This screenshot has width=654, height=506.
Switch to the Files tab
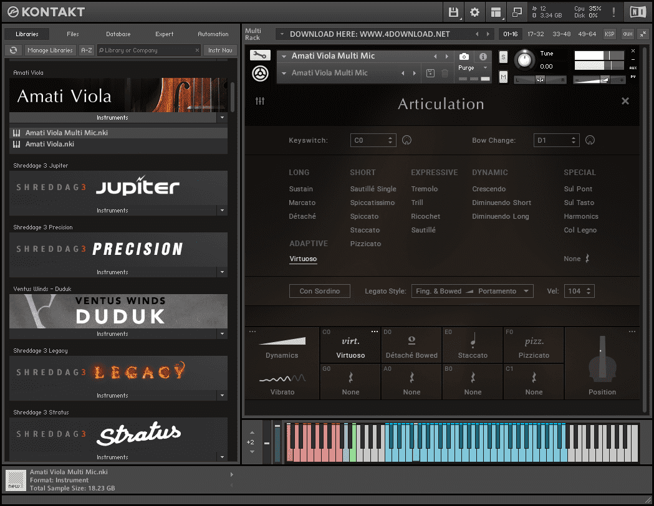(72, 34)
